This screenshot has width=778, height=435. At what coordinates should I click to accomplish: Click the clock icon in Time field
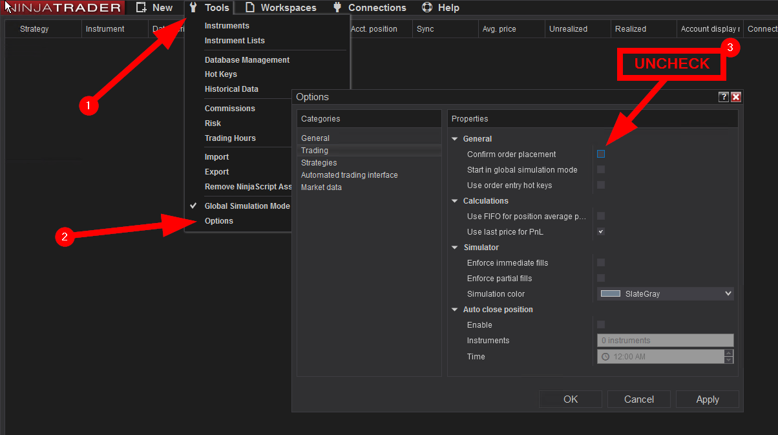[605, 357]
